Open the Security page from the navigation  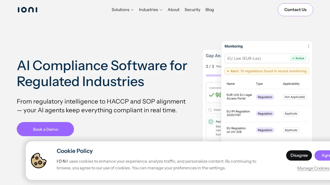tap(192, 10)
